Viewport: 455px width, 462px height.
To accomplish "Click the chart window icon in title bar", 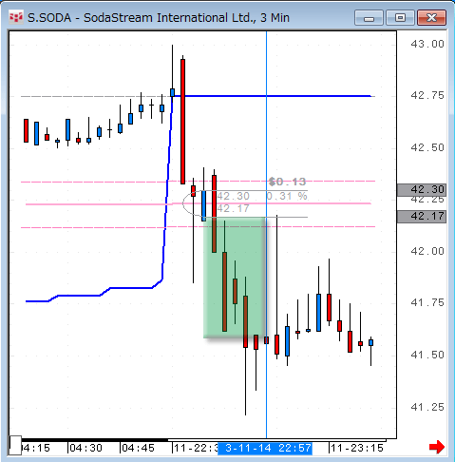I will (16, 17).
